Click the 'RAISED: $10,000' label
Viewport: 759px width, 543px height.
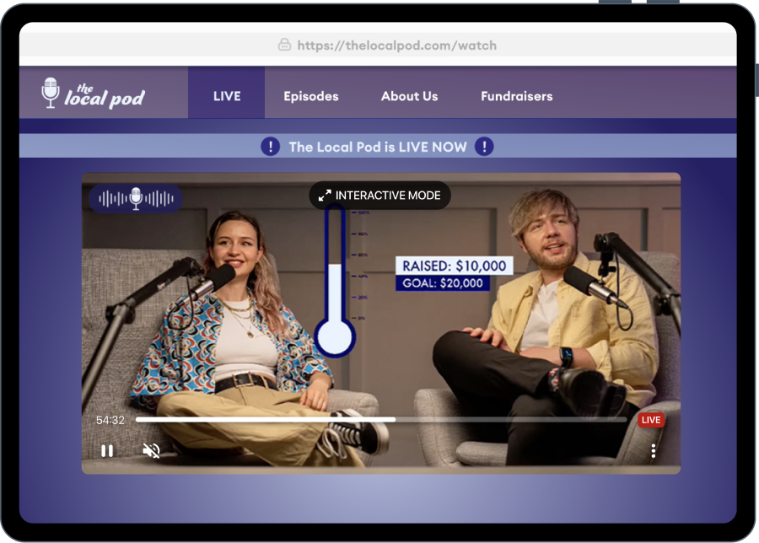(454, 266)
